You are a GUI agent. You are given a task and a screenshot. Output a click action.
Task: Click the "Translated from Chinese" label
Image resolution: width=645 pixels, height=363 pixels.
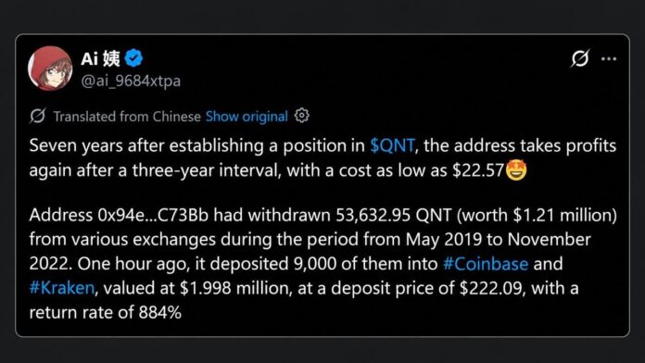pos(127,117)
